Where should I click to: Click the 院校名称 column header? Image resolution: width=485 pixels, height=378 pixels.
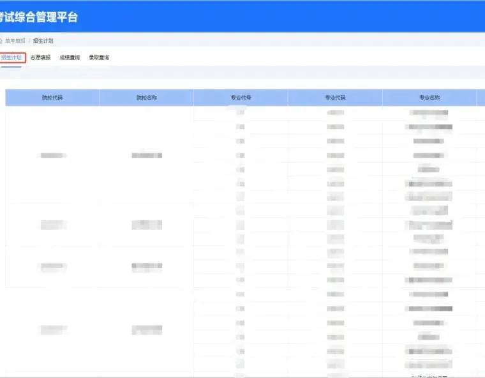point(147,98)
